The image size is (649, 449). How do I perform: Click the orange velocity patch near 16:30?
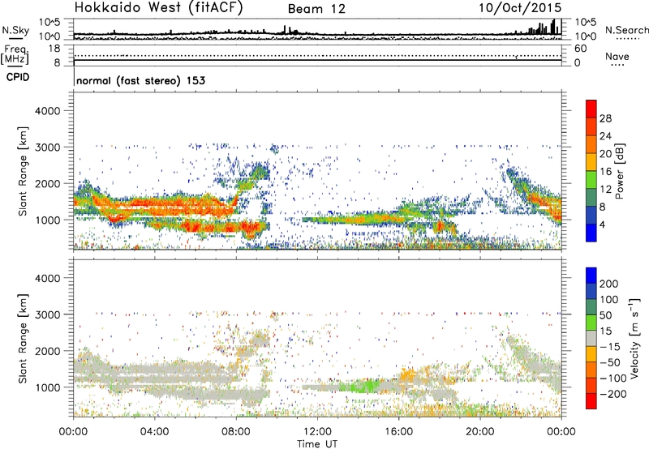(408, 376)
